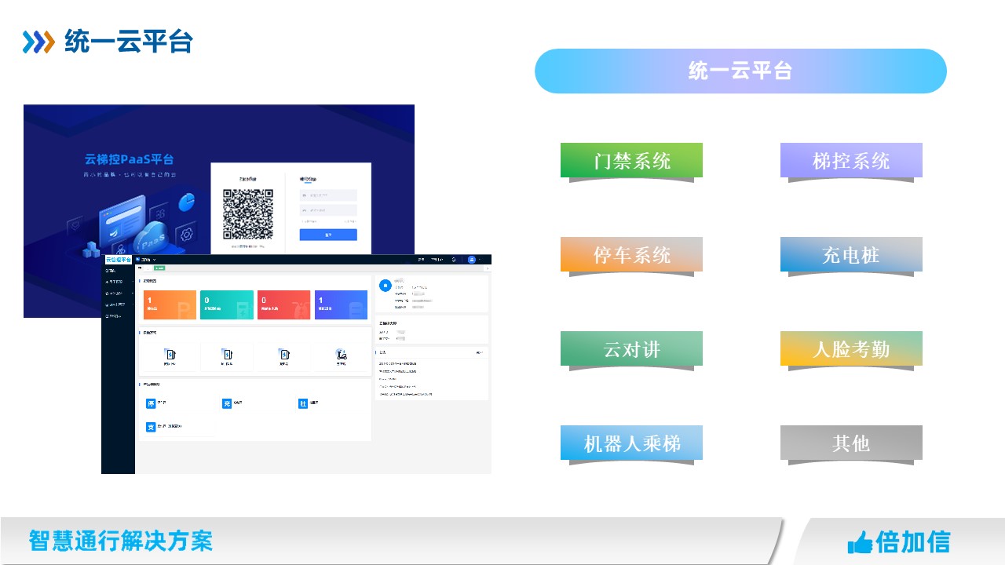Click the blue 充 square icon
Viewport: 1005px width, 565px height.
227,403
